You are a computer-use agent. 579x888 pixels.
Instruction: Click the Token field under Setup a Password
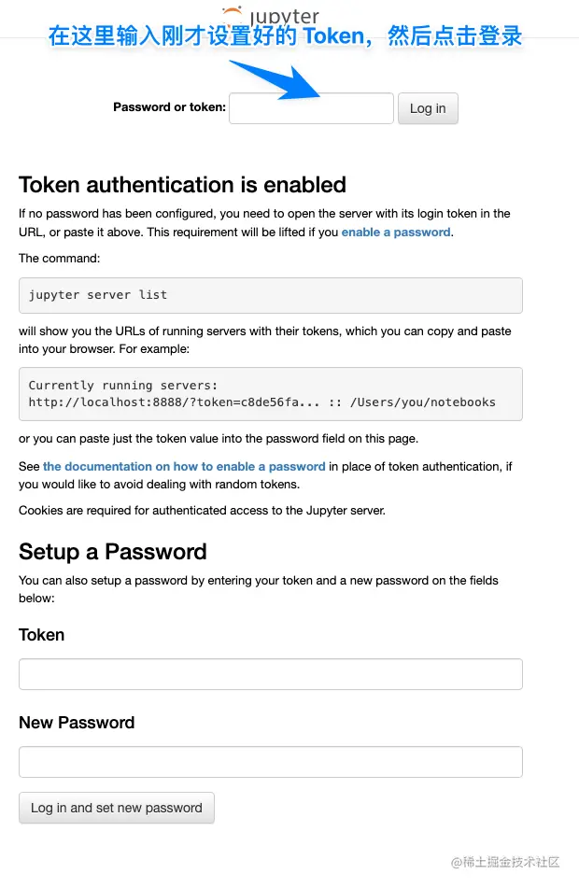click(270, 674)
